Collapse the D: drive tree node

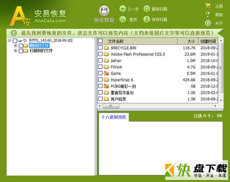click(x=10, y=40)
